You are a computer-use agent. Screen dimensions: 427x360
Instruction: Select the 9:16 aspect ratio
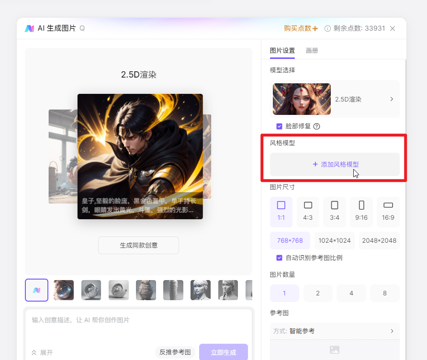click(x=361, y=212)
